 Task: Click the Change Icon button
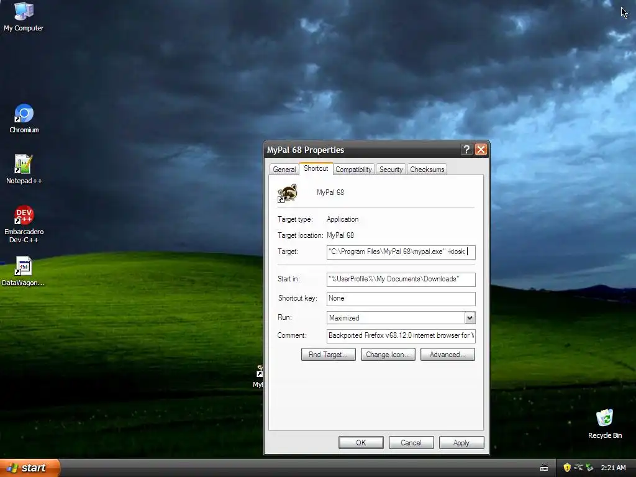pos(388,355)
